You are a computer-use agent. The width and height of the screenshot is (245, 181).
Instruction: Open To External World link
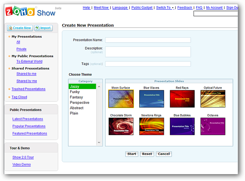pyautogui.click(x=29, y=61)
